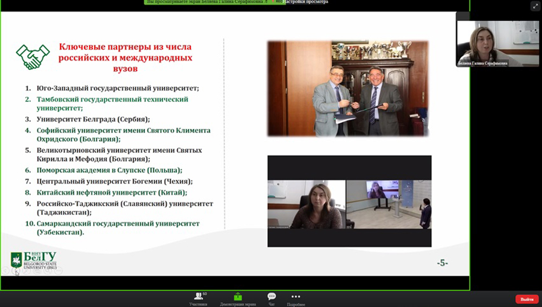Click the slideshow previous-slide arrow control
This screenshot has width=542, height=307.
(6, 270)
